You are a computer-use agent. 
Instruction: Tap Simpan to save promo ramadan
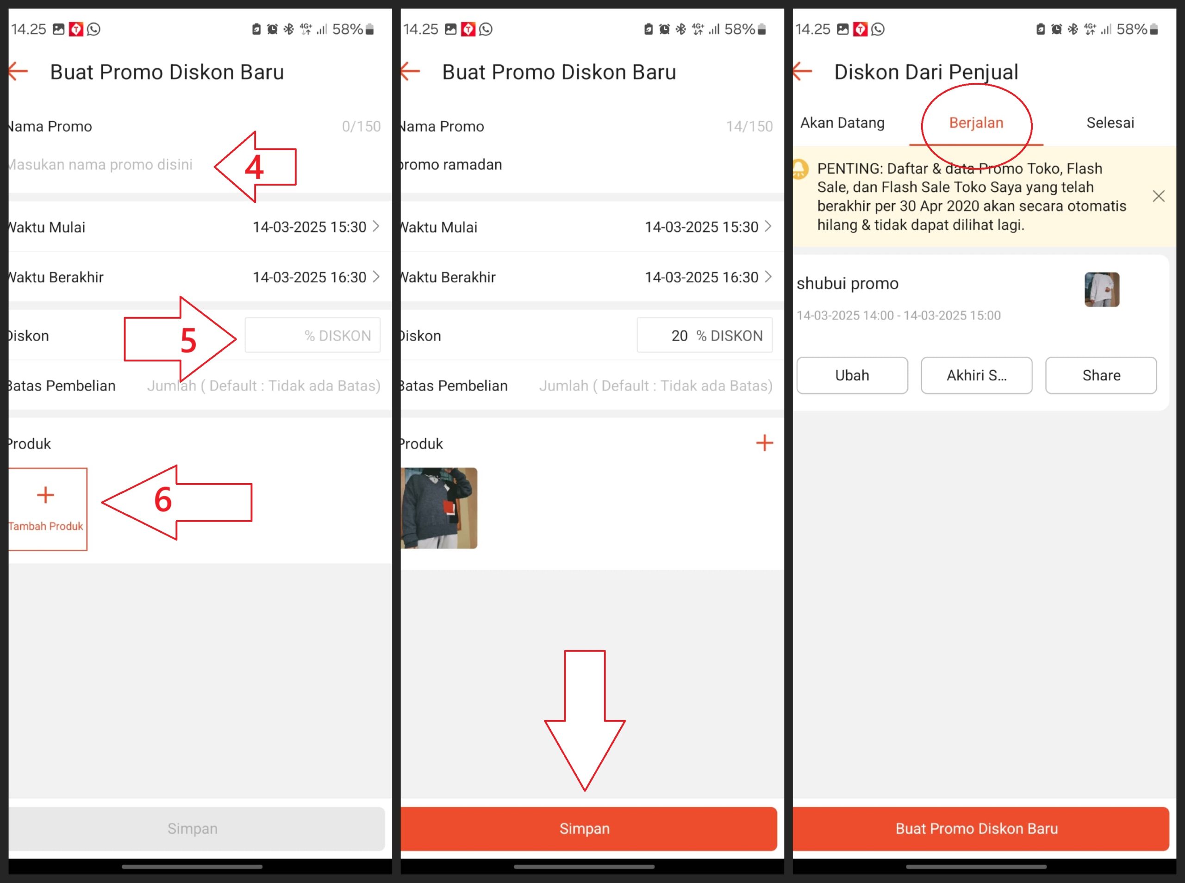pos(586,828)
